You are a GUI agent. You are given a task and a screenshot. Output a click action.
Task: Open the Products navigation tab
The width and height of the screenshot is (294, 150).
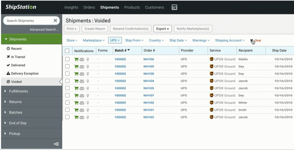click(x=132, y=7)
